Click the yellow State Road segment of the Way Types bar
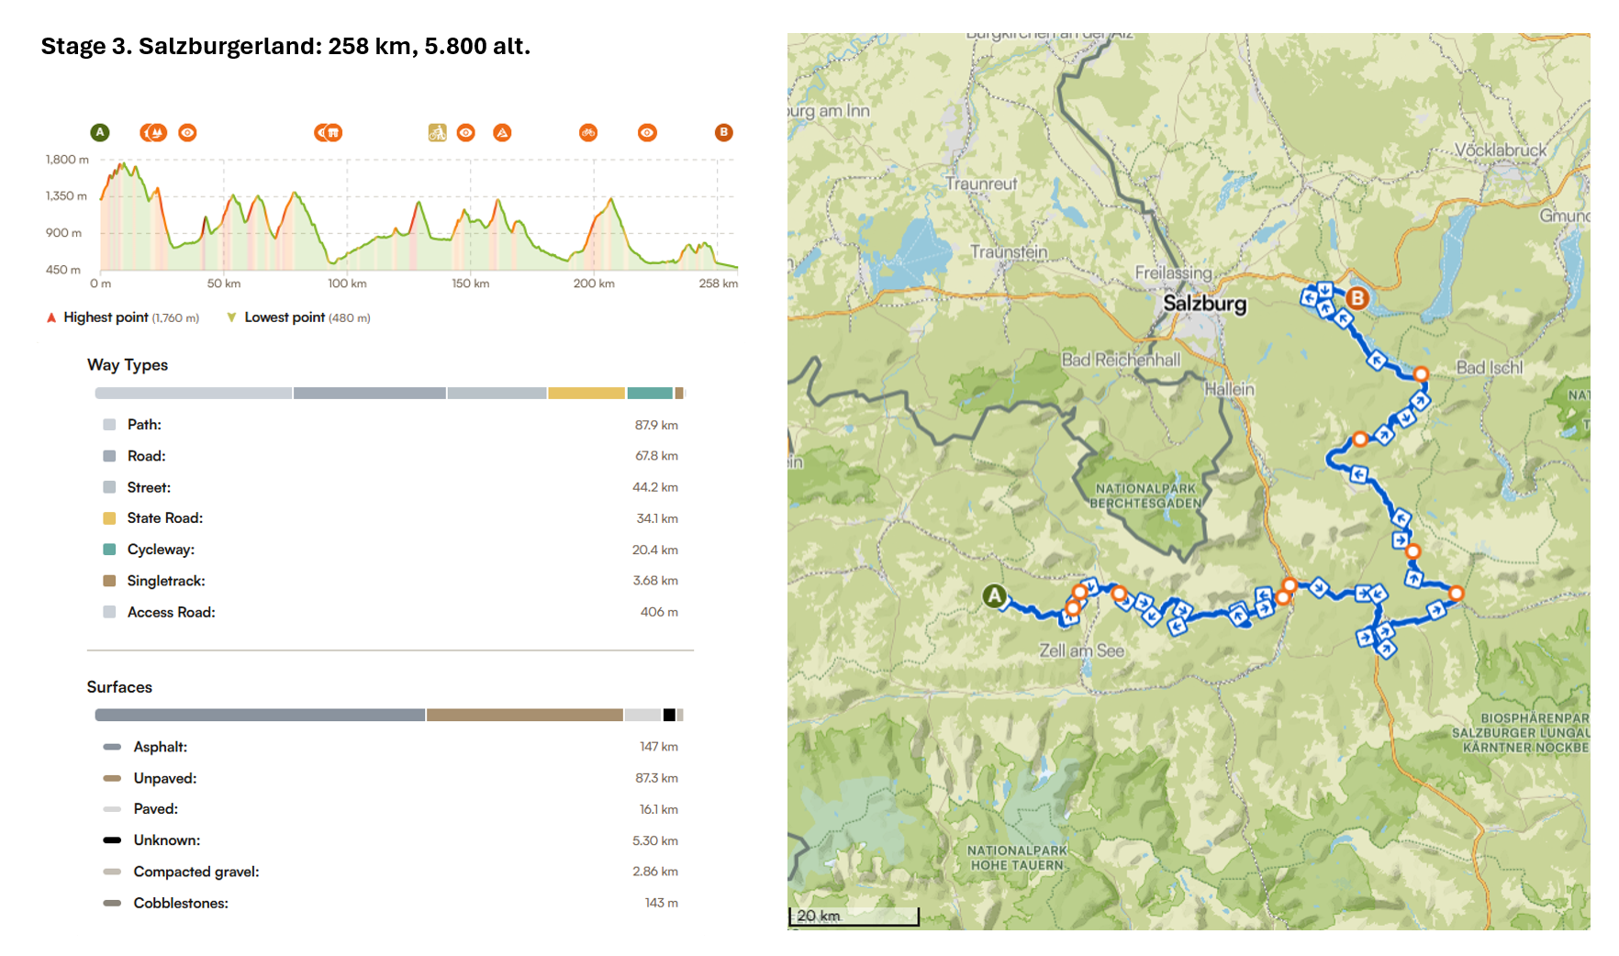Image resolution: width=1619 pixels, height=956 pixels. coord(586,394)
